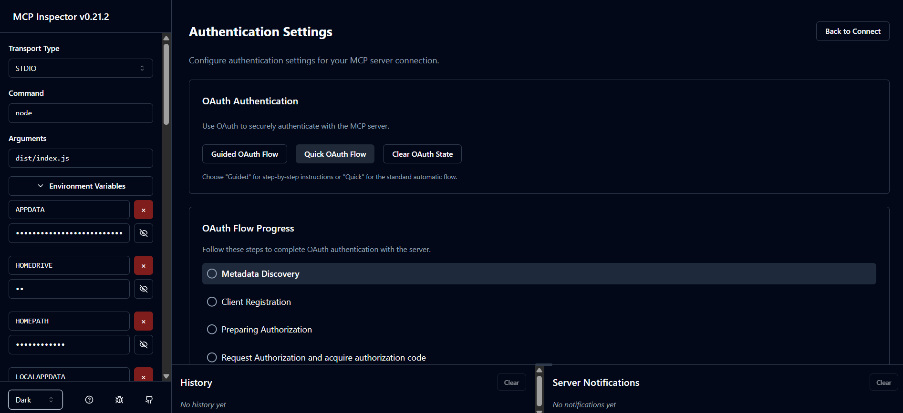Start the Guided OAuth Flow
The height and width of the screenshot is (413, 903).
pyautogui.click(x=244, y=154)
